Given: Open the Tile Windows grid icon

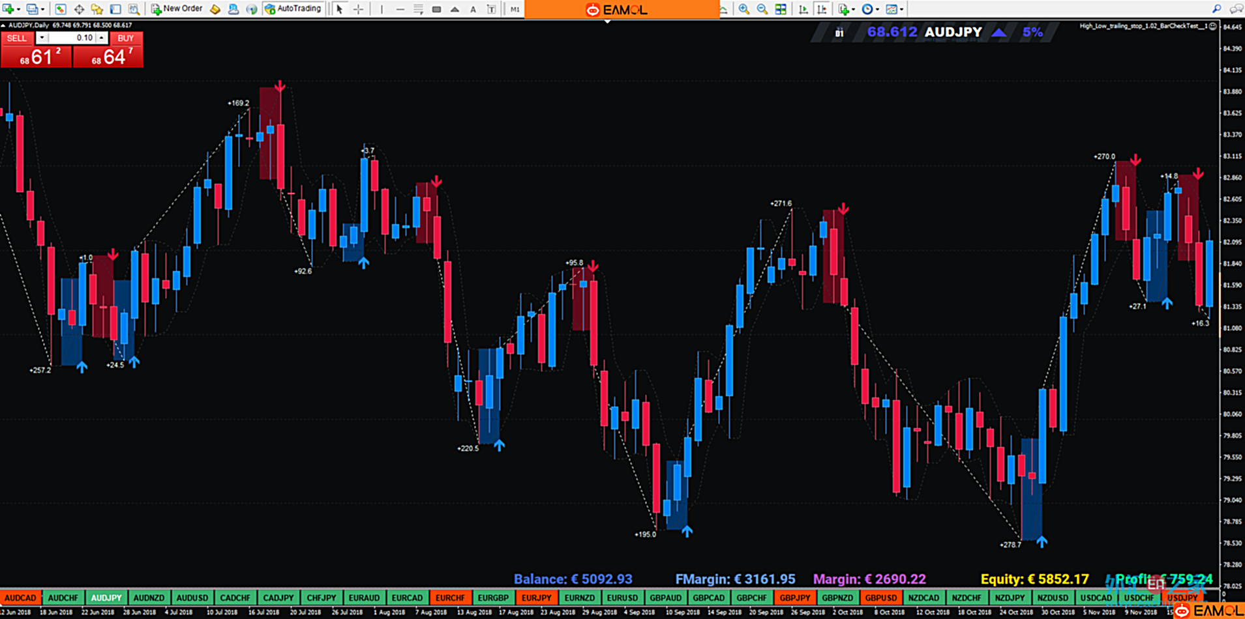Looking at the screenshot, I should click(x=781, y=9).
